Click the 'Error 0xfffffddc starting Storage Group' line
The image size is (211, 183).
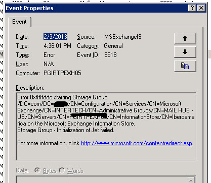tap(62, 97)
